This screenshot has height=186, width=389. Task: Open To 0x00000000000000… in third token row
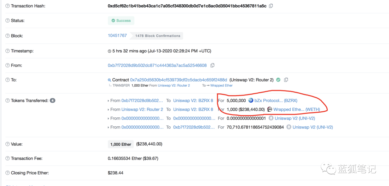(194, 118)
